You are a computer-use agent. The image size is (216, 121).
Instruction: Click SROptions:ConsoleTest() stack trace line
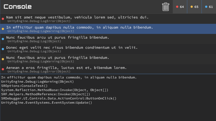pos(24,86)
